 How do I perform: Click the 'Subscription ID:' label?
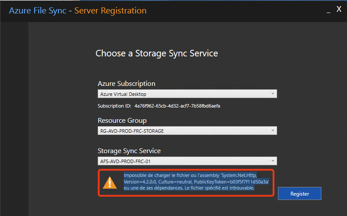(x=114, y=106)
